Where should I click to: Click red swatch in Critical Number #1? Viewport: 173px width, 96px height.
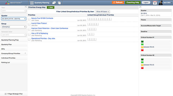click(x=142, y=50)
